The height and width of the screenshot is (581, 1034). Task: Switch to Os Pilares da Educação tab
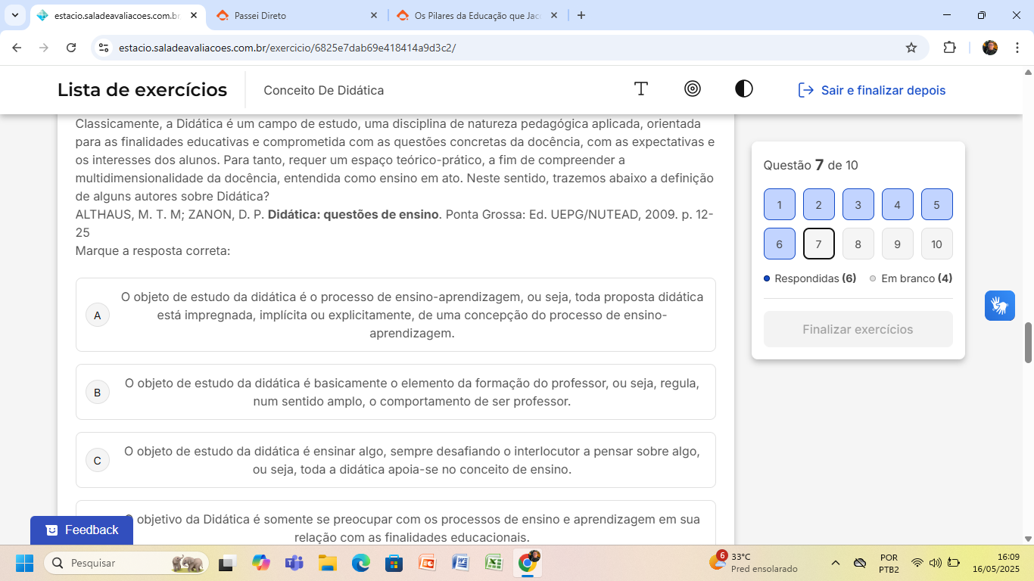[477, 15]
